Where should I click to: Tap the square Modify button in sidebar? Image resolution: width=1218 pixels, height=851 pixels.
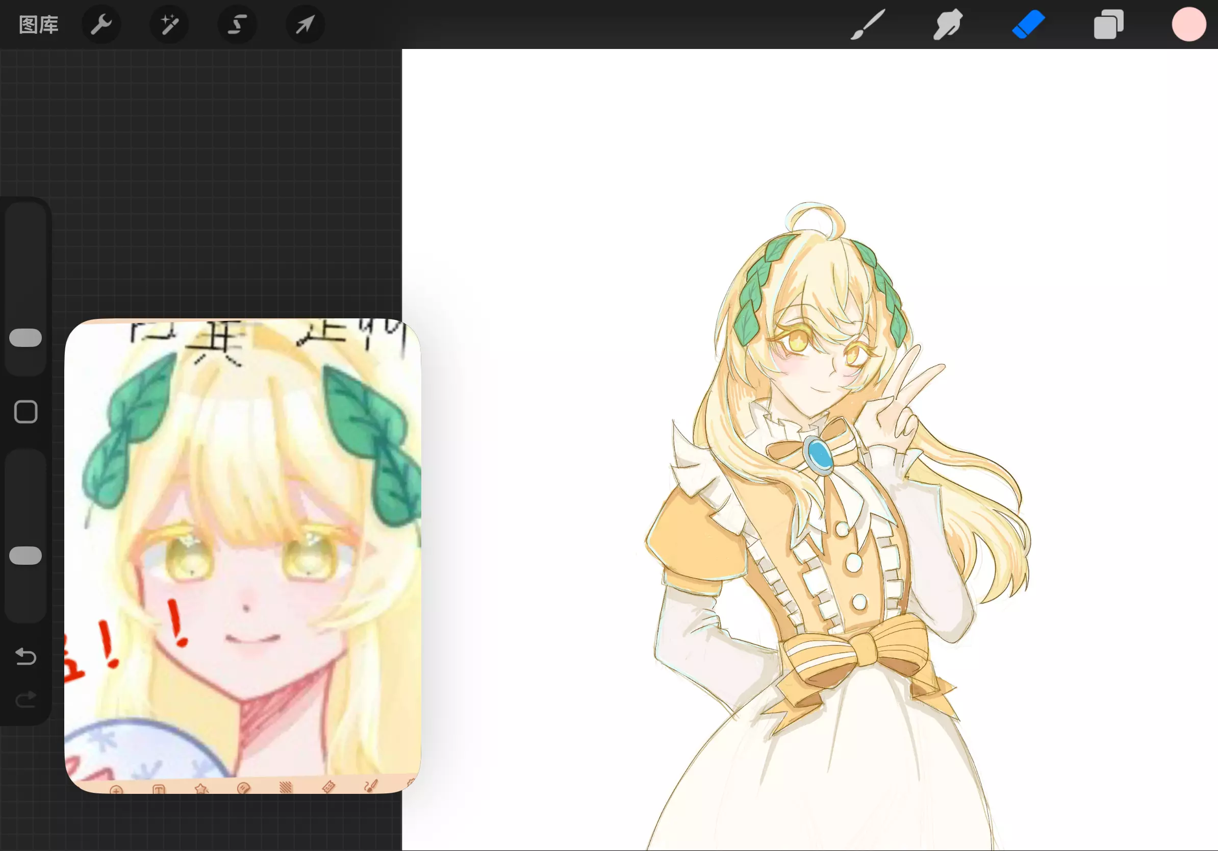pyautogui.click(x=26, y=412)
